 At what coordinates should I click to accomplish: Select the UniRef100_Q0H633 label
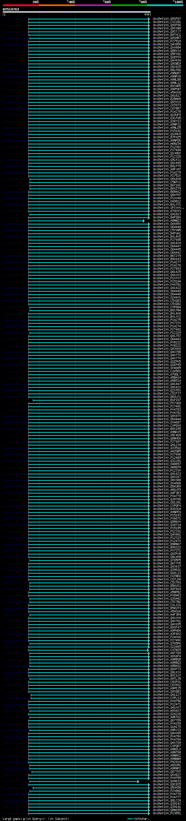click(167, 781)
